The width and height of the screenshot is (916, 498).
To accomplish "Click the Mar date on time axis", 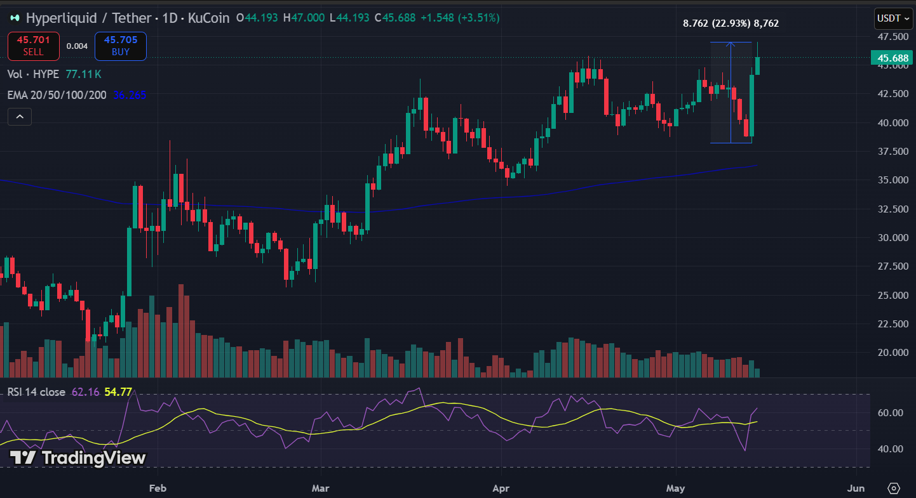I will (x=321, y=488).
